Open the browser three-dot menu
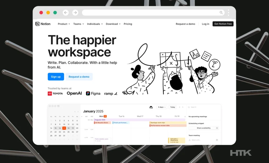The height and width of the screenshot is (163, 269). pyautogui.click(x=229, y=13)
